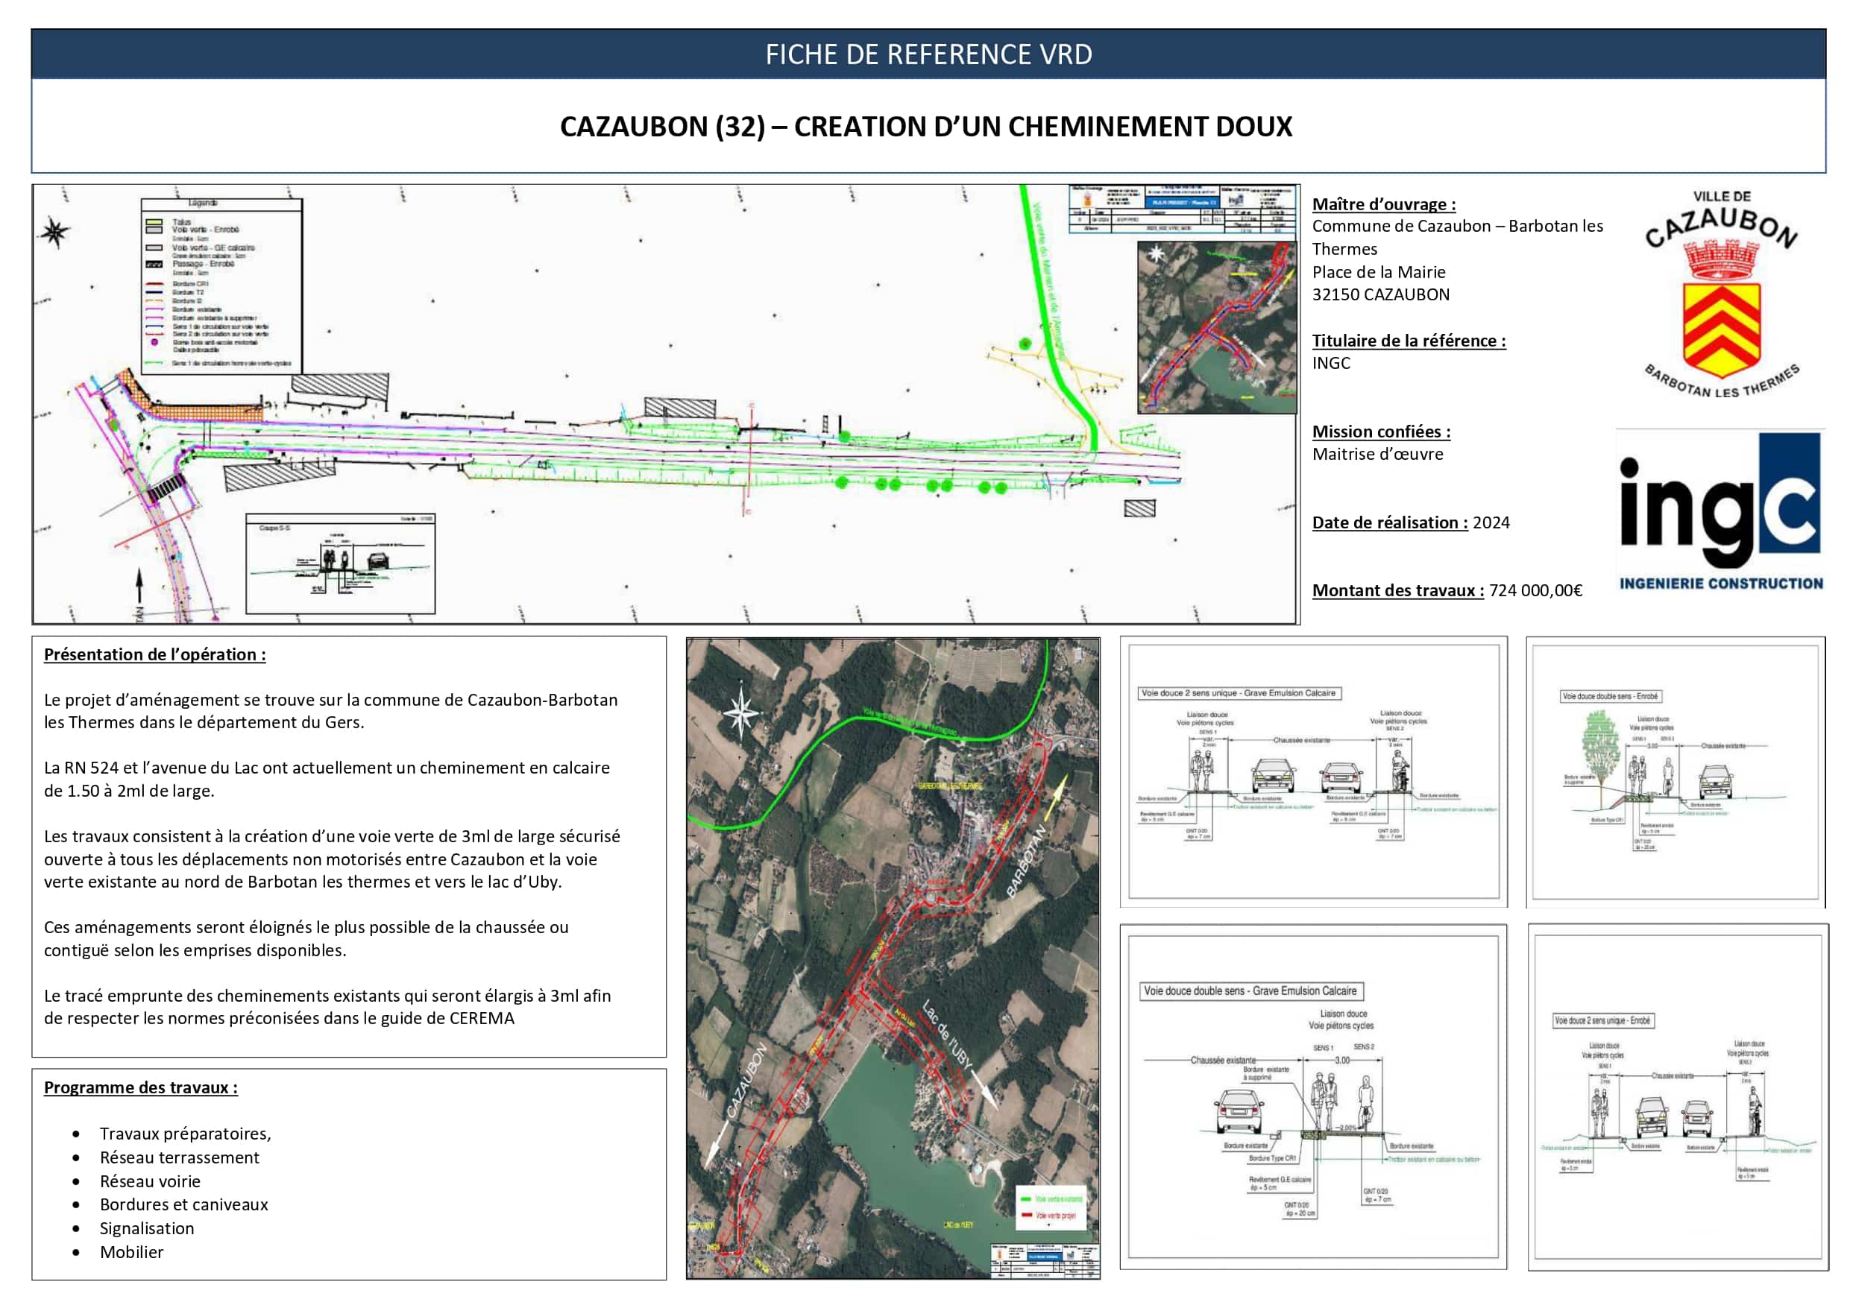Click the ingc Ingenierie Construction logo
1850x1308 pixels.
click(1720, 511)
